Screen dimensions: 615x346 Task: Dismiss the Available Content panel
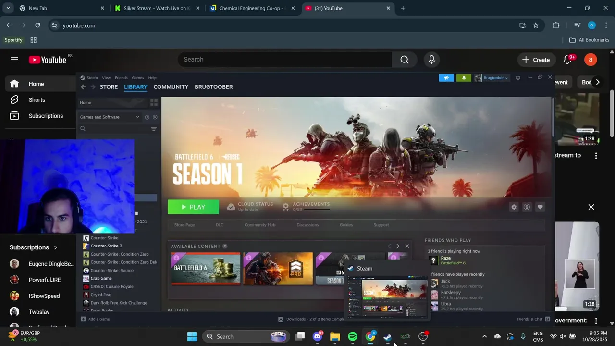[407, 246]
